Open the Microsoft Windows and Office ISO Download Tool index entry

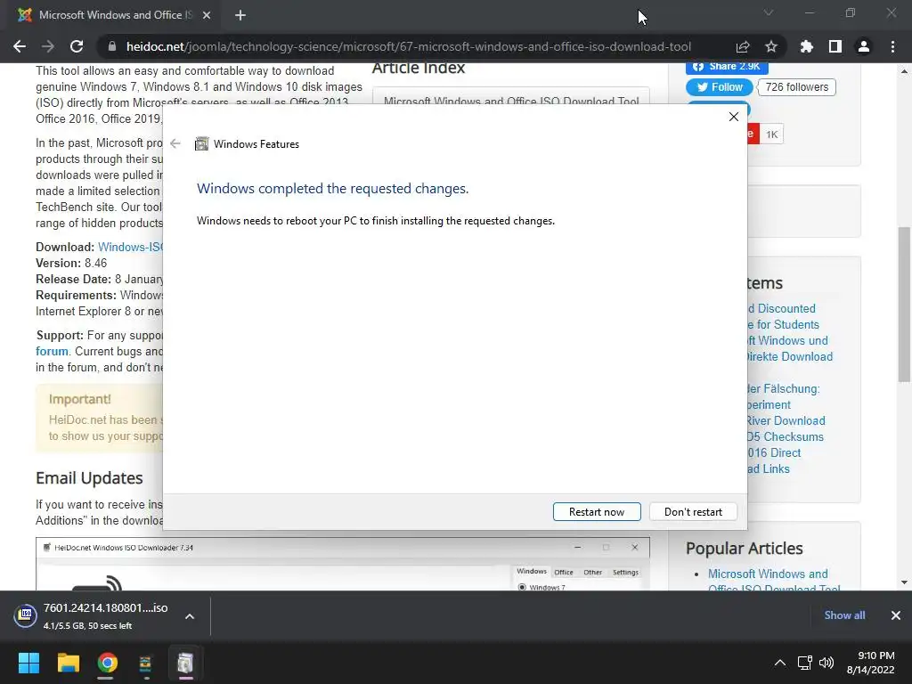[x=511, y=102]
